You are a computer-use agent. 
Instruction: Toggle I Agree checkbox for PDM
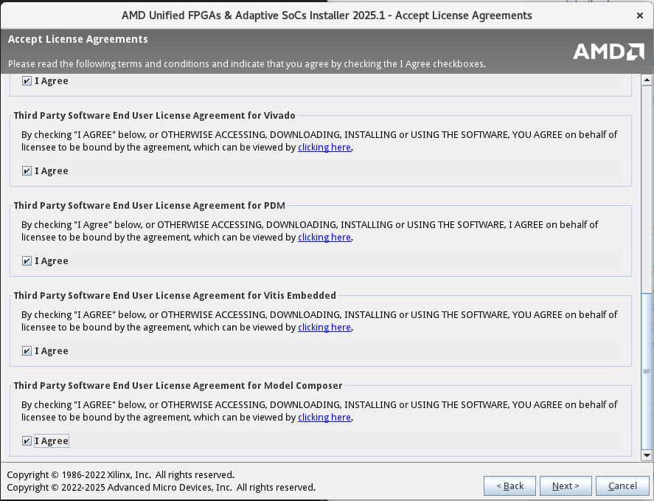click(x=27, y=261)
